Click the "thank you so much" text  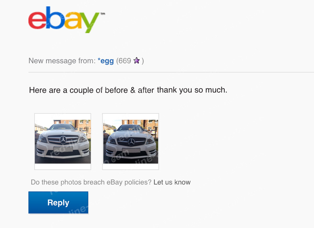192,90
